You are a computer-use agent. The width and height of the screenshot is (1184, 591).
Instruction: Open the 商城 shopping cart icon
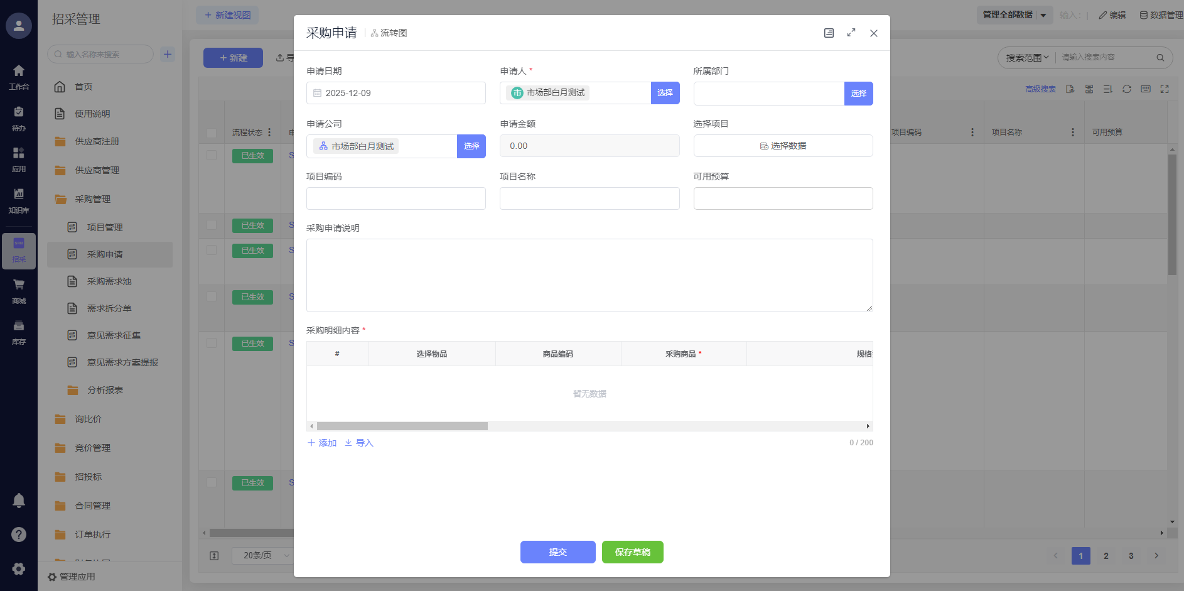(x=19, y=290)
